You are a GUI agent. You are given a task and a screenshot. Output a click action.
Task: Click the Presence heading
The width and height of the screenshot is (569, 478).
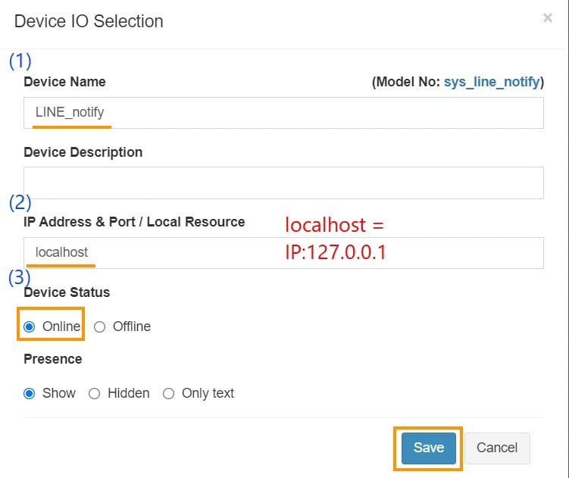point(52,358)
